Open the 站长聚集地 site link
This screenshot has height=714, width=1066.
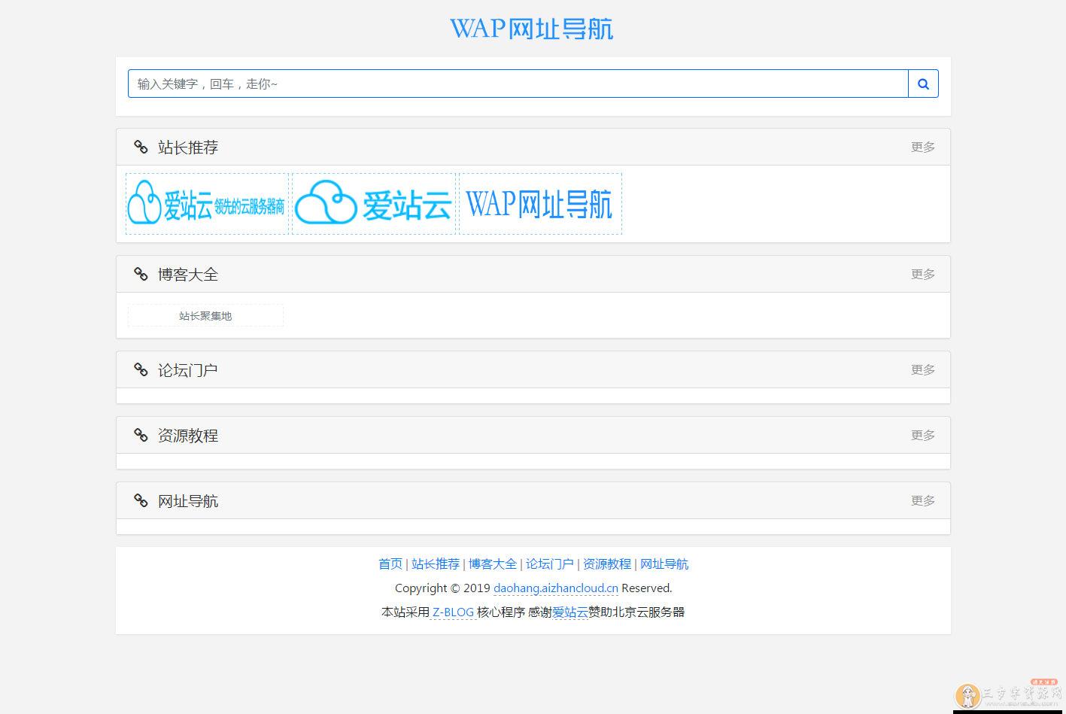point(205,316)
